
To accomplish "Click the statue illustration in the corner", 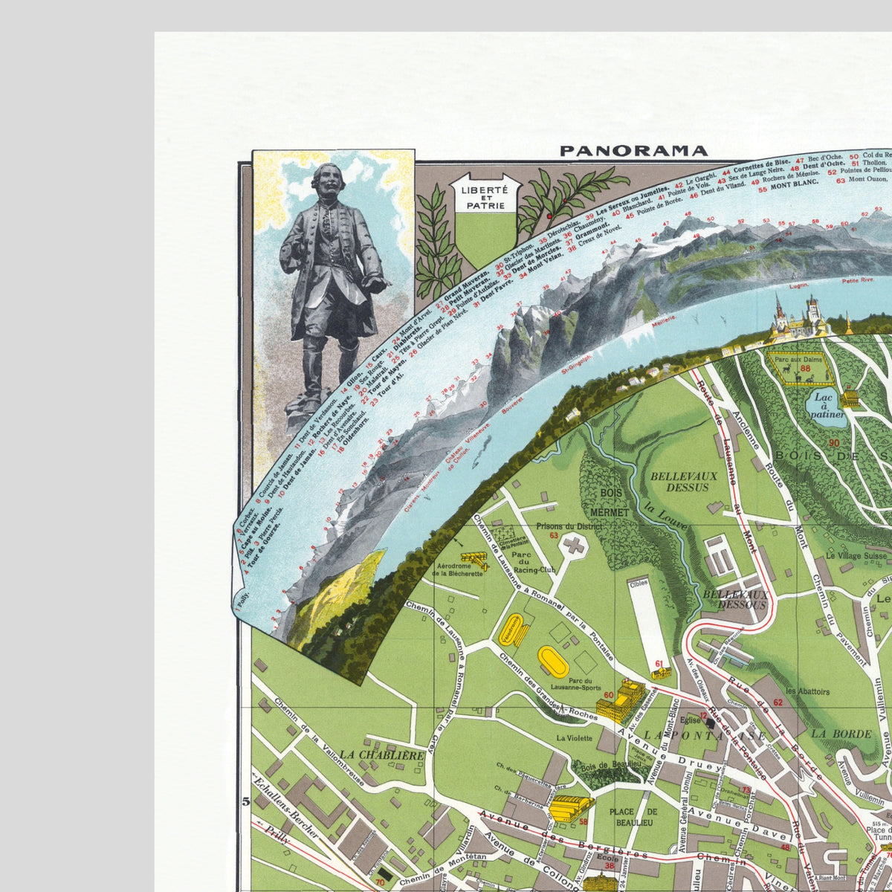I will [x=334, y=282].
